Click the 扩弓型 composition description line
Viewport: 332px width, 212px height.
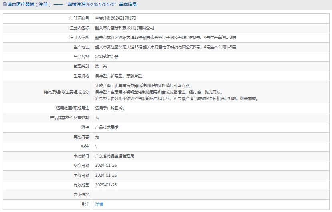[x=176, y=98]
